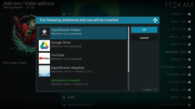Click the Joker add-on artwork thumbnail
The height and width of the screenshot is (109, 195).
[23, 35]
